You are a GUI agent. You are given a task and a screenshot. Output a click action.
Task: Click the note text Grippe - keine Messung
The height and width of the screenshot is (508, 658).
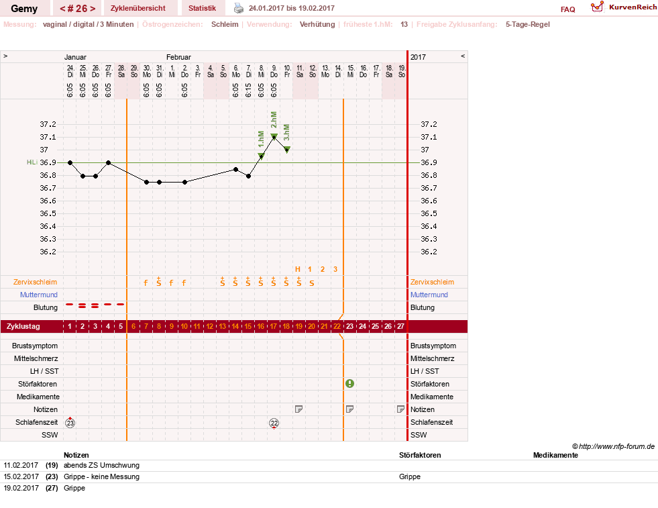tap(101, 476)
